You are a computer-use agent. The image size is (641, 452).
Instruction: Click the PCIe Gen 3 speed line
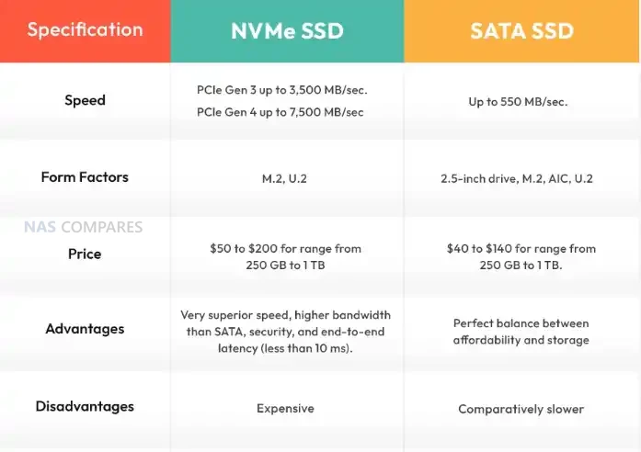pyautogui.click(x=288, y=90)
